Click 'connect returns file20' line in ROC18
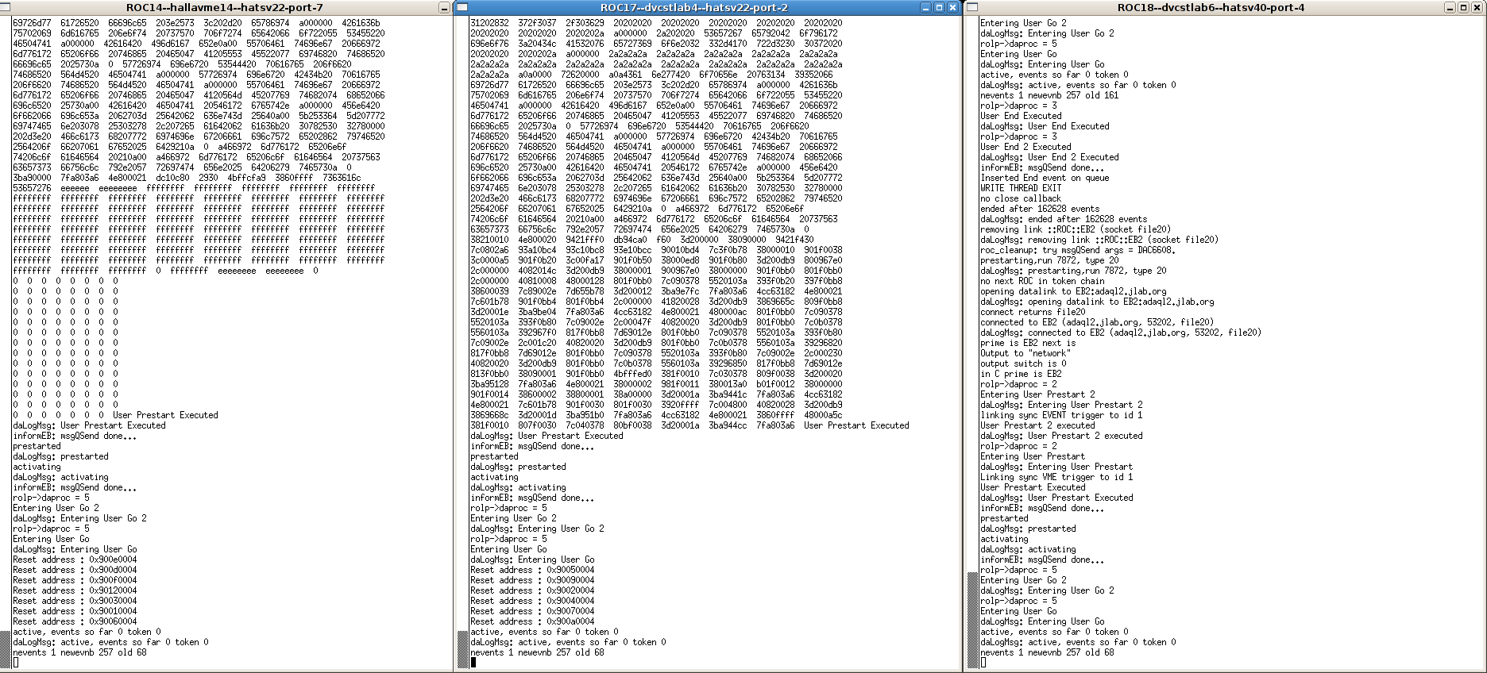The height and width of the screenshot is (673, 1487). click(1033, 312)
